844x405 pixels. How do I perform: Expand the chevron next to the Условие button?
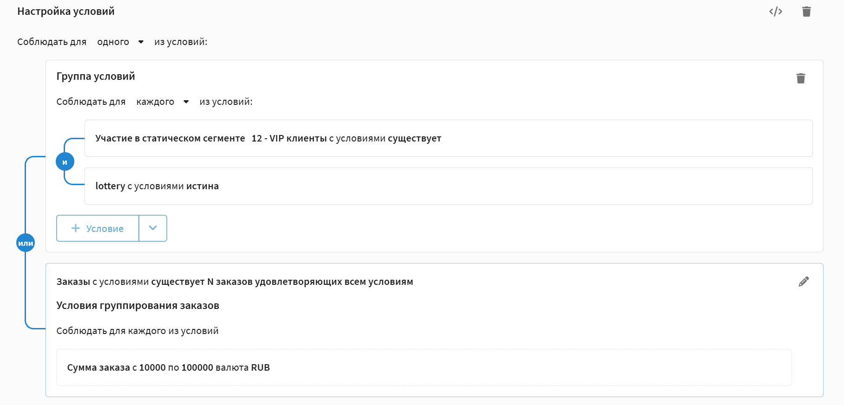(x=153, y=228)
